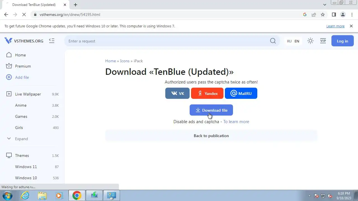Click the Home house icon in sidebar
The image size is (358, 201).
pyautogui.click(x=9, y=55)
